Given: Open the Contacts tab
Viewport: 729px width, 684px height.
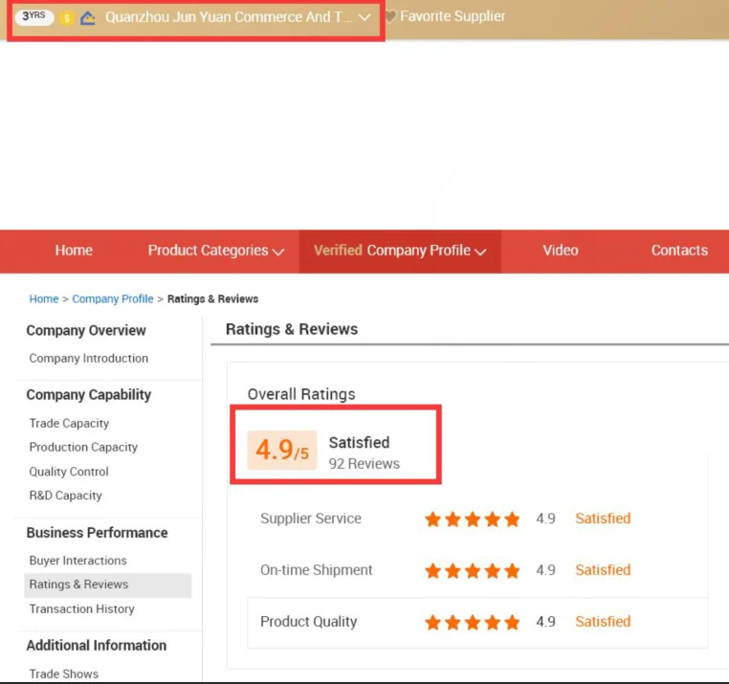Looking at the screenshot, I should pyautogui.click(x=679, y=251).
